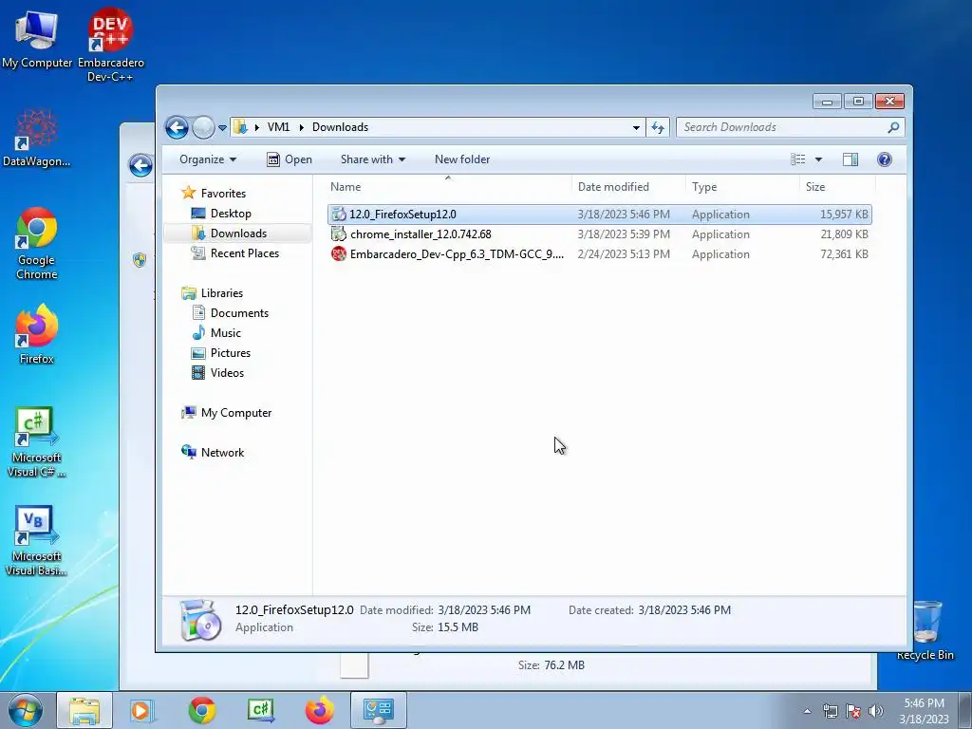Open Firefox from taskbar
Viewport: 972px width, 729px height.
coord(320,710)
